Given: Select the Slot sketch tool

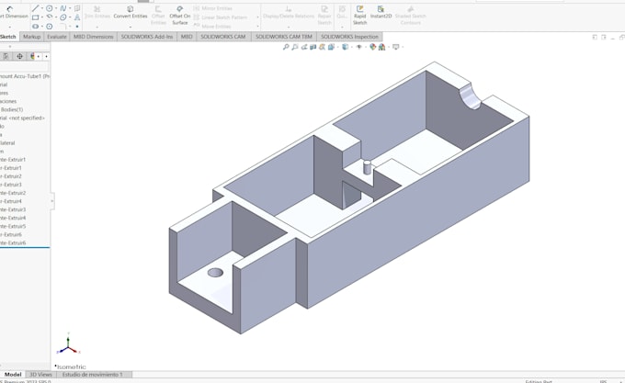Looking at the screenshot, I should 36,27.
